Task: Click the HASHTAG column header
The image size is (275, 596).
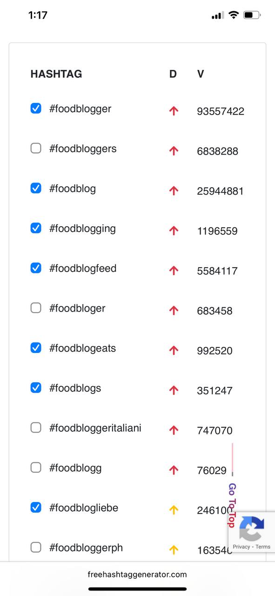Action: pos(56,74)
